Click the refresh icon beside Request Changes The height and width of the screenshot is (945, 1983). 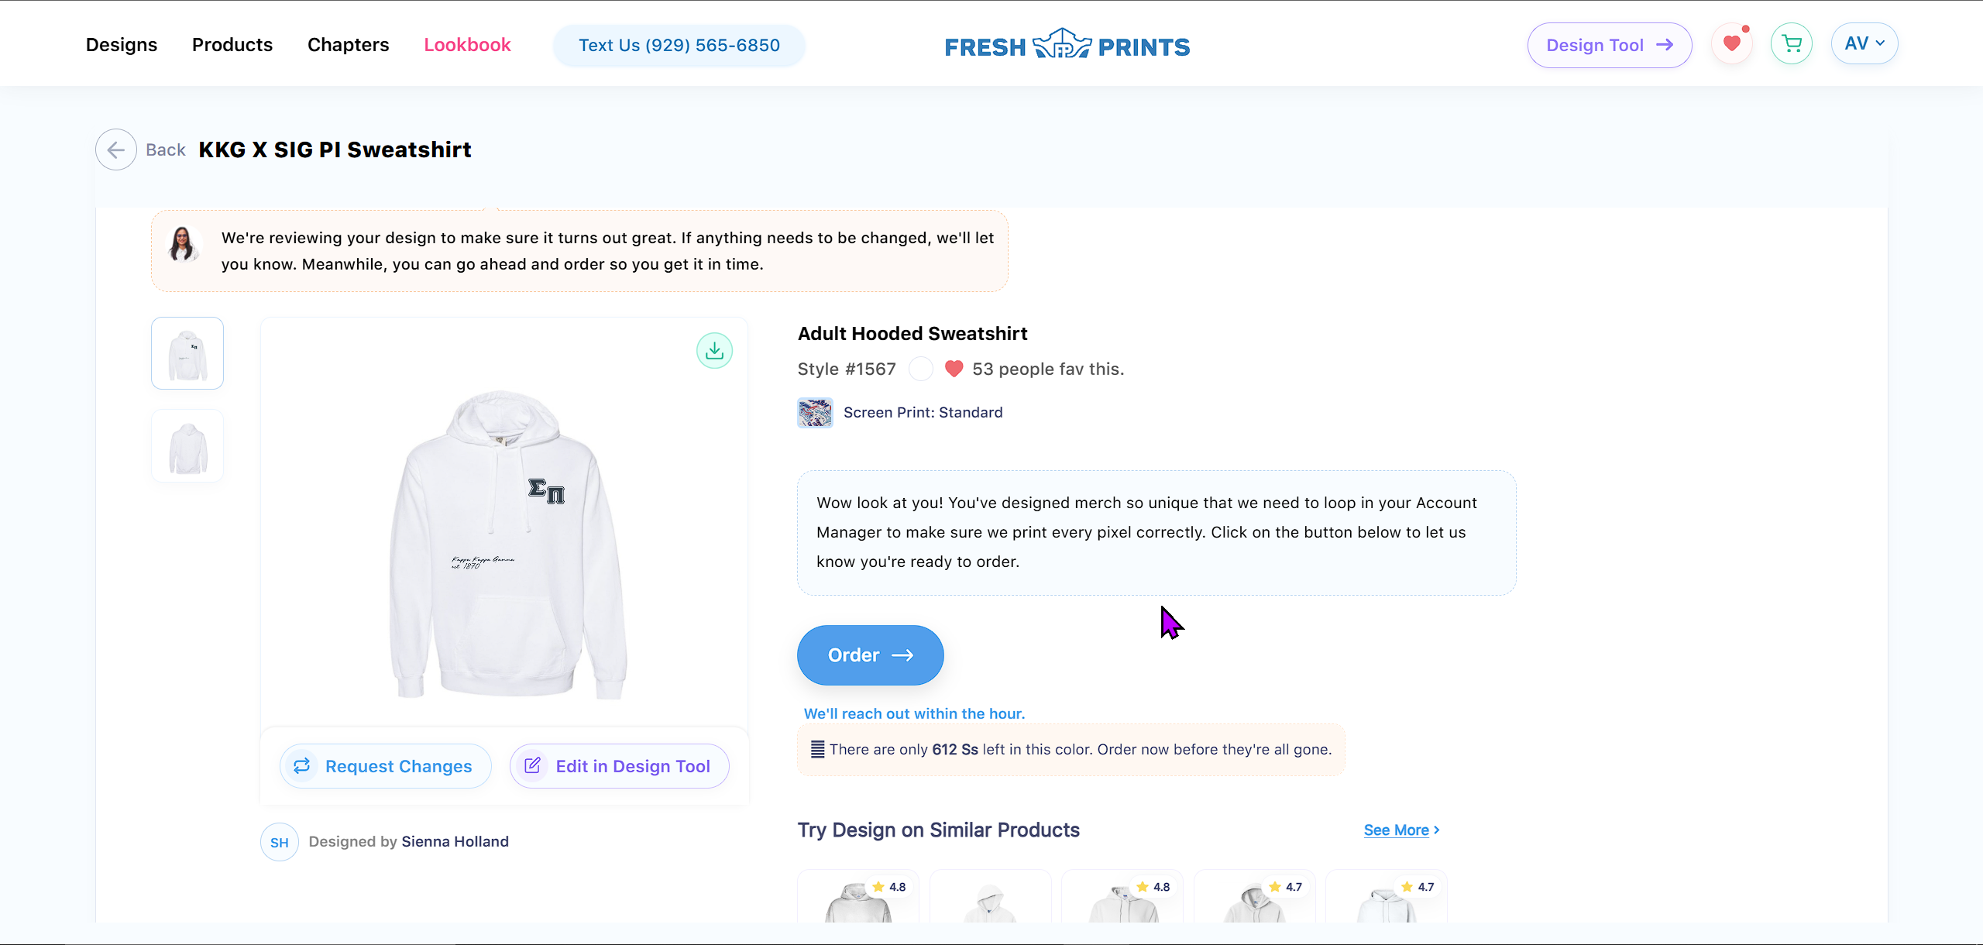(303, 766)
